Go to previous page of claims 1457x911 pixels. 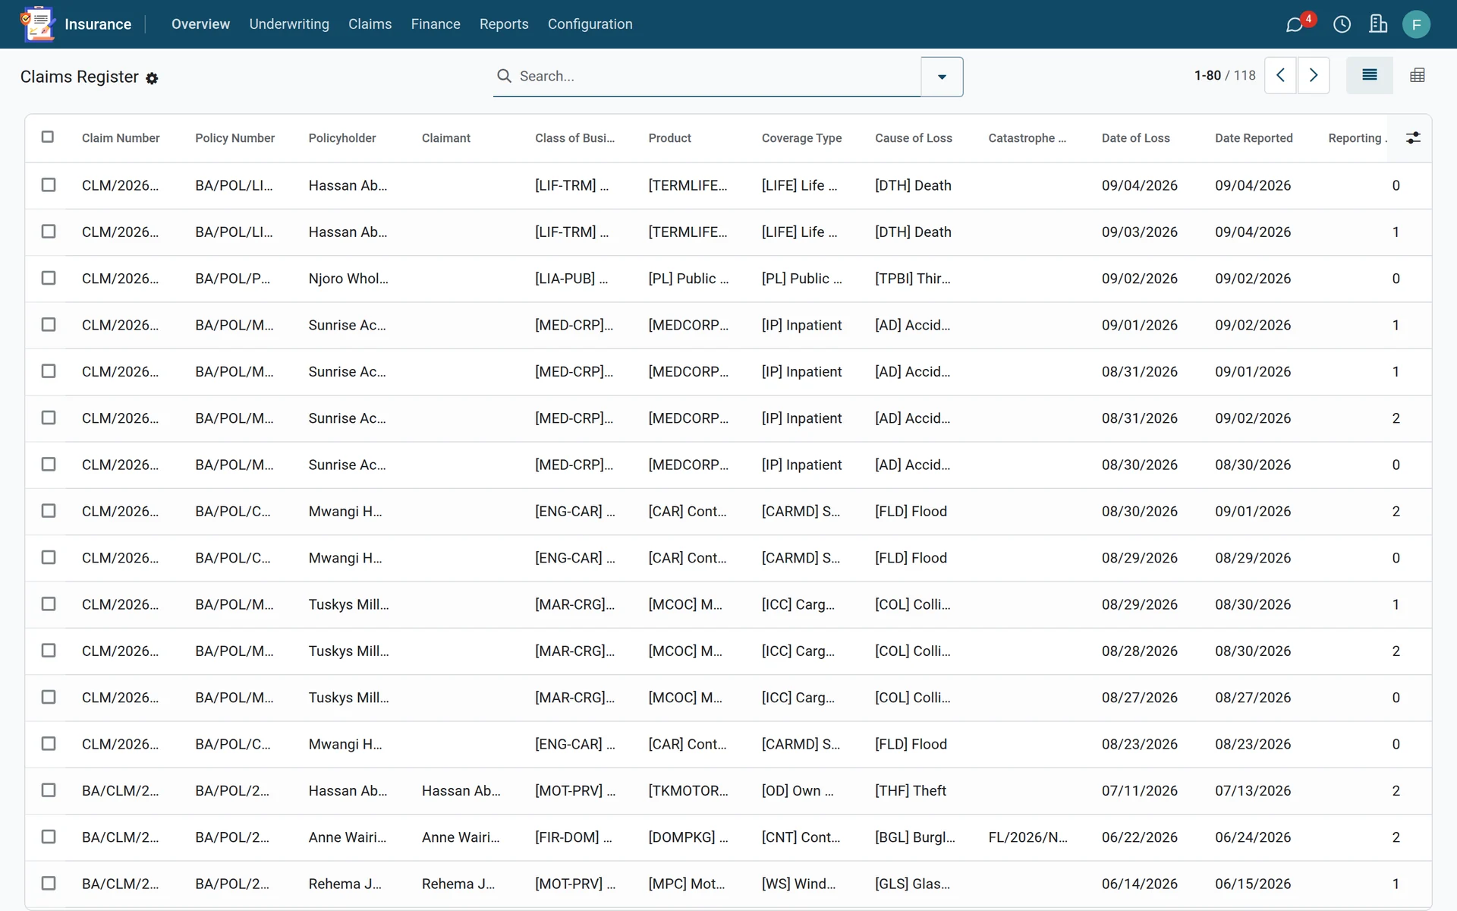click(1280, 75)
